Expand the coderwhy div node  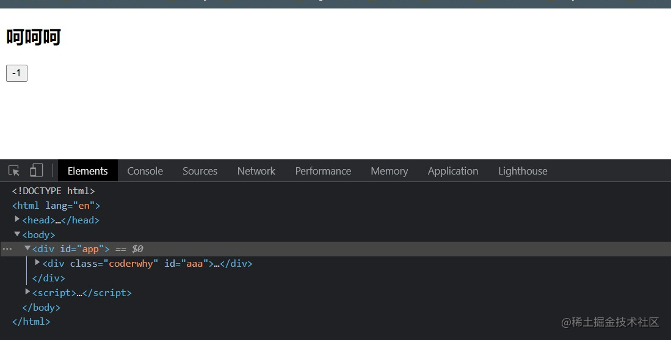pos(37,262)
